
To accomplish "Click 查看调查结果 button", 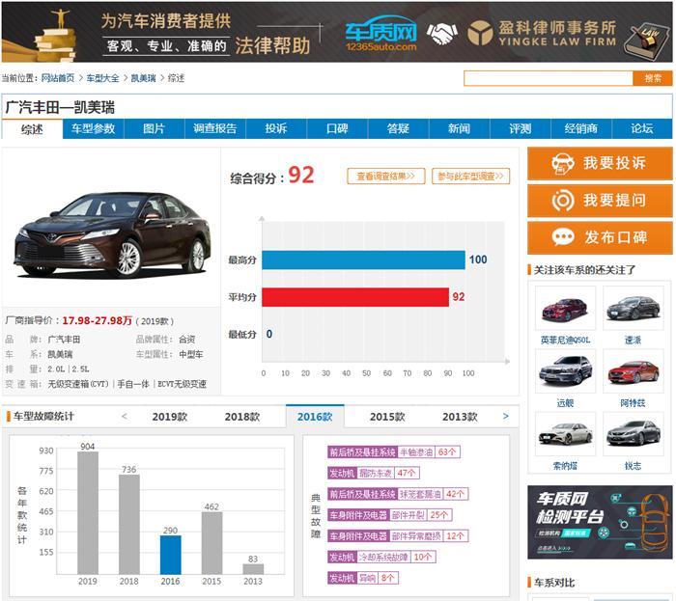I will (x=386, y=177).
